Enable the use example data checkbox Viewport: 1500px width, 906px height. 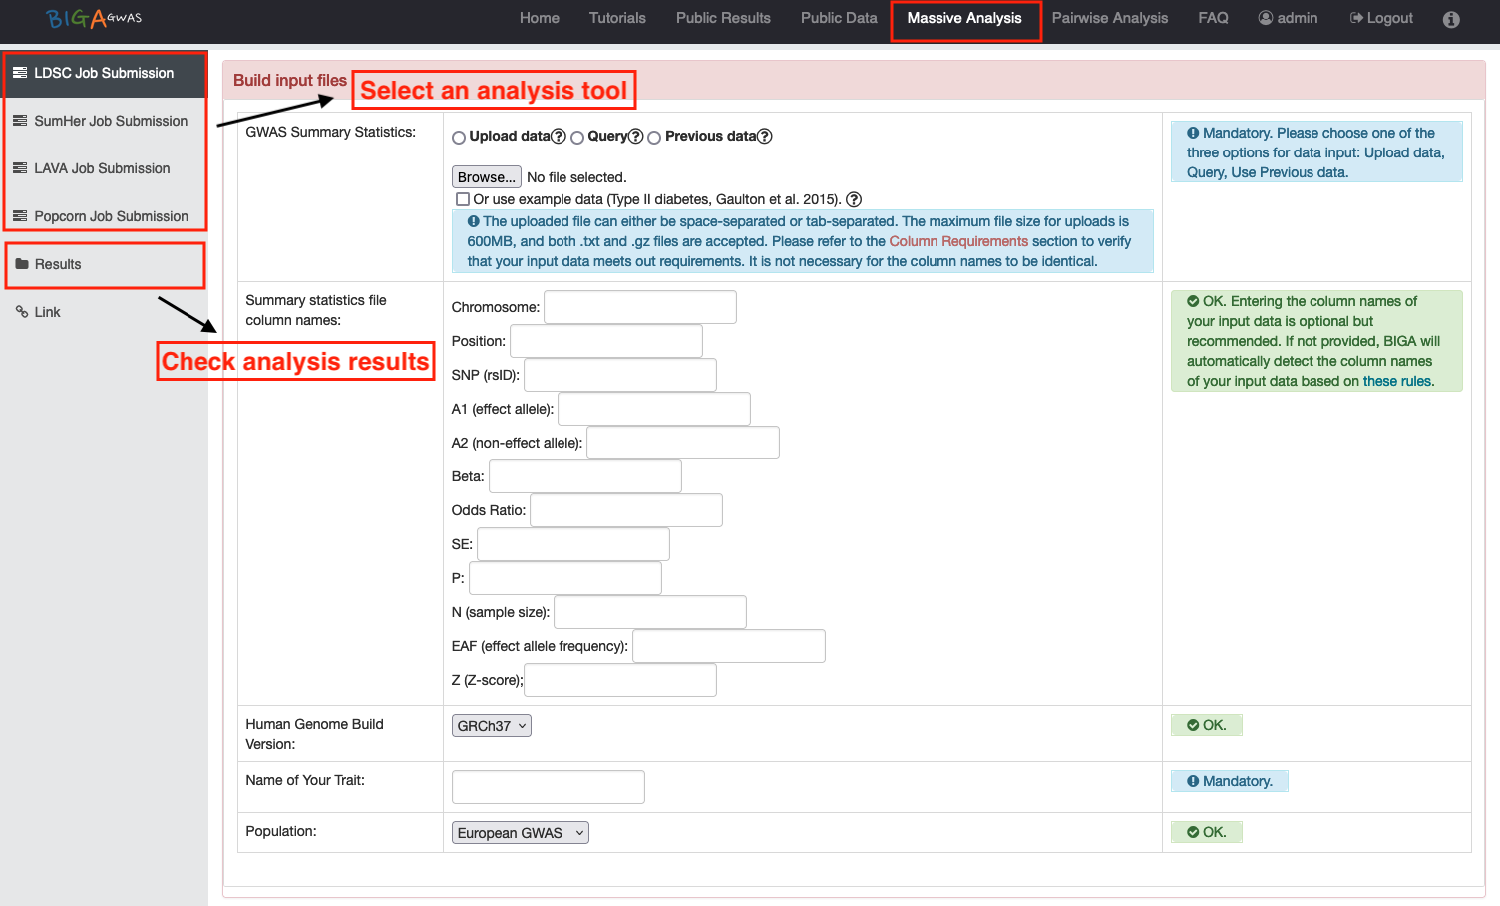pyautogui.click(x=463, y=199)
